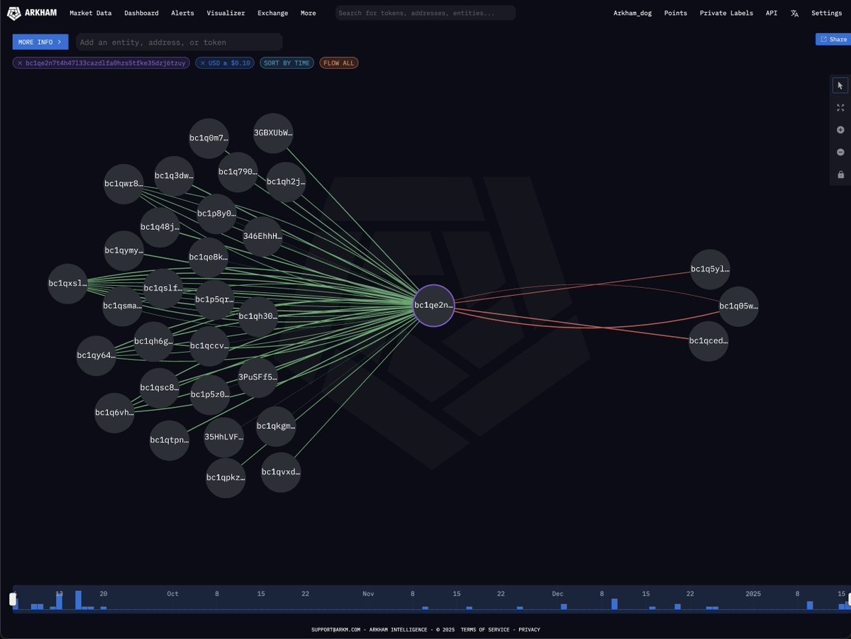This screenshot has height=639, width=851.
Task: Open the Points page
Action: point(675,13)
